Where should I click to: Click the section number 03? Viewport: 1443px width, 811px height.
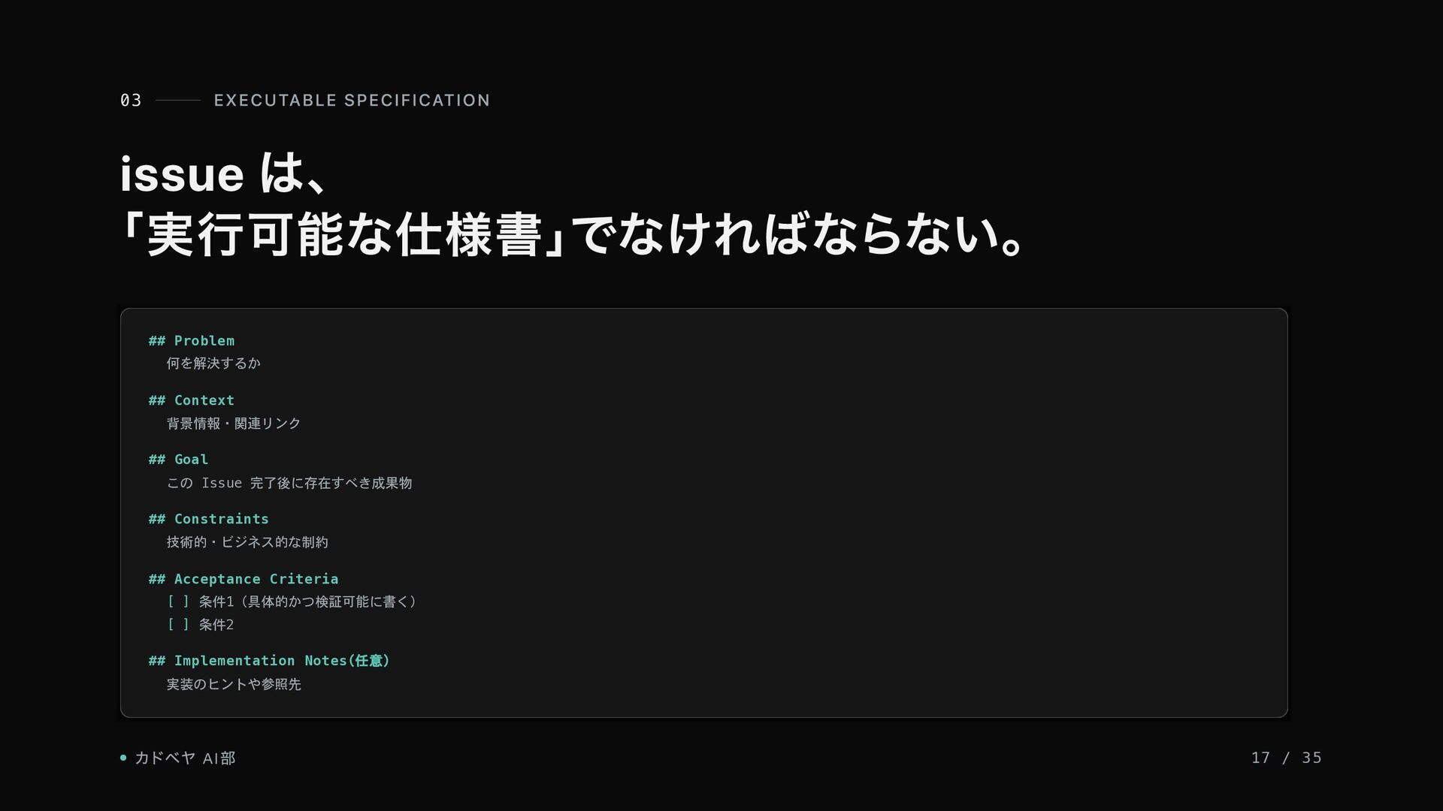[131, 101]
